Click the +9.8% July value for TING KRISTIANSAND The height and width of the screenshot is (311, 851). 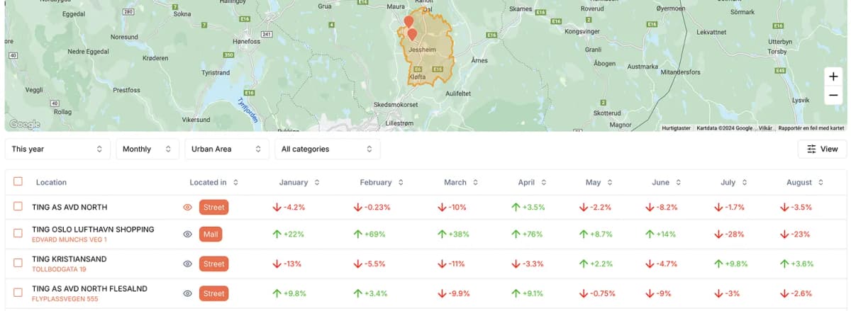click(732, 264)
